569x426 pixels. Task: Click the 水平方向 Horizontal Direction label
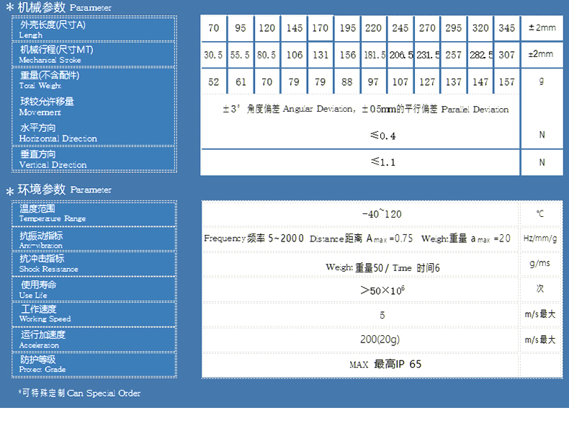58,133
